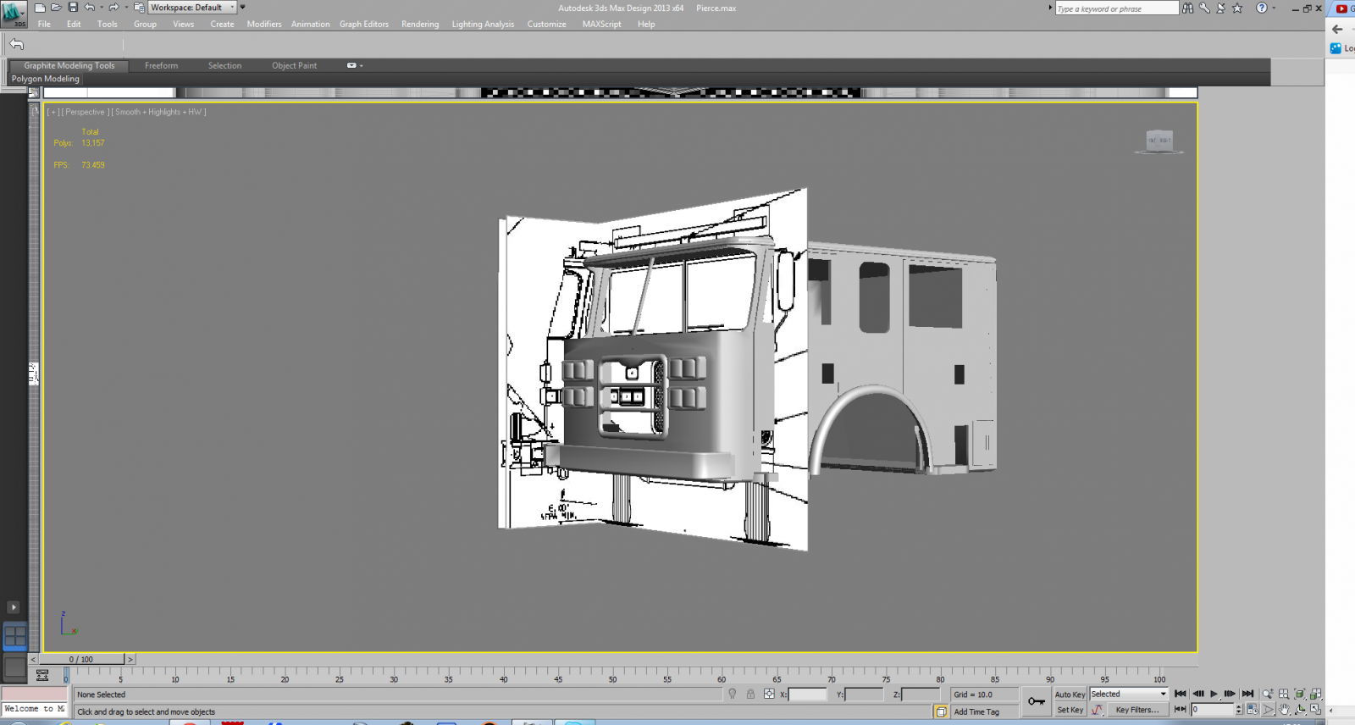Screen dimensions: 1355x725
Task: Switch to the Freeform ribbon tab
Action: 161,65
